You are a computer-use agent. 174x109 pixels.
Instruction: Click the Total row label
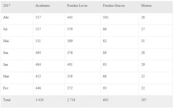(7, 100)
